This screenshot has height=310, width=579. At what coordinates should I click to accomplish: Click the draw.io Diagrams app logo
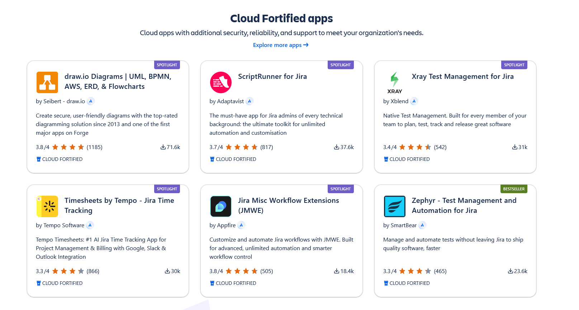47,82
